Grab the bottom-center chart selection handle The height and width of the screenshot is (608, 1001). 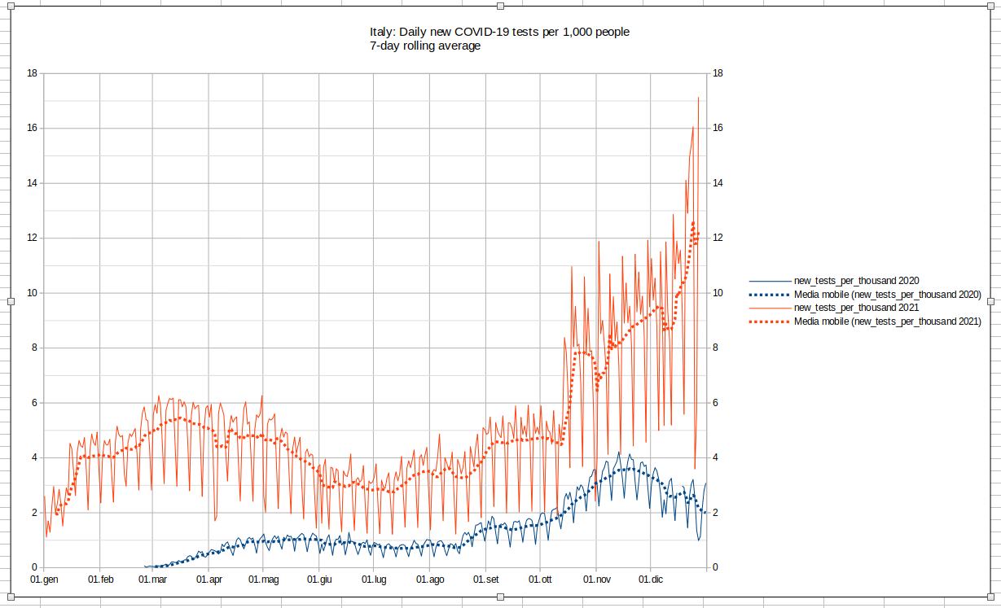coord(500,597)
